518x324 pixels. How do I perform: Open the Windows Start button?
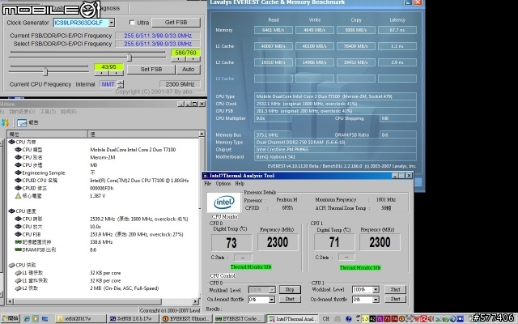point(10,318)
